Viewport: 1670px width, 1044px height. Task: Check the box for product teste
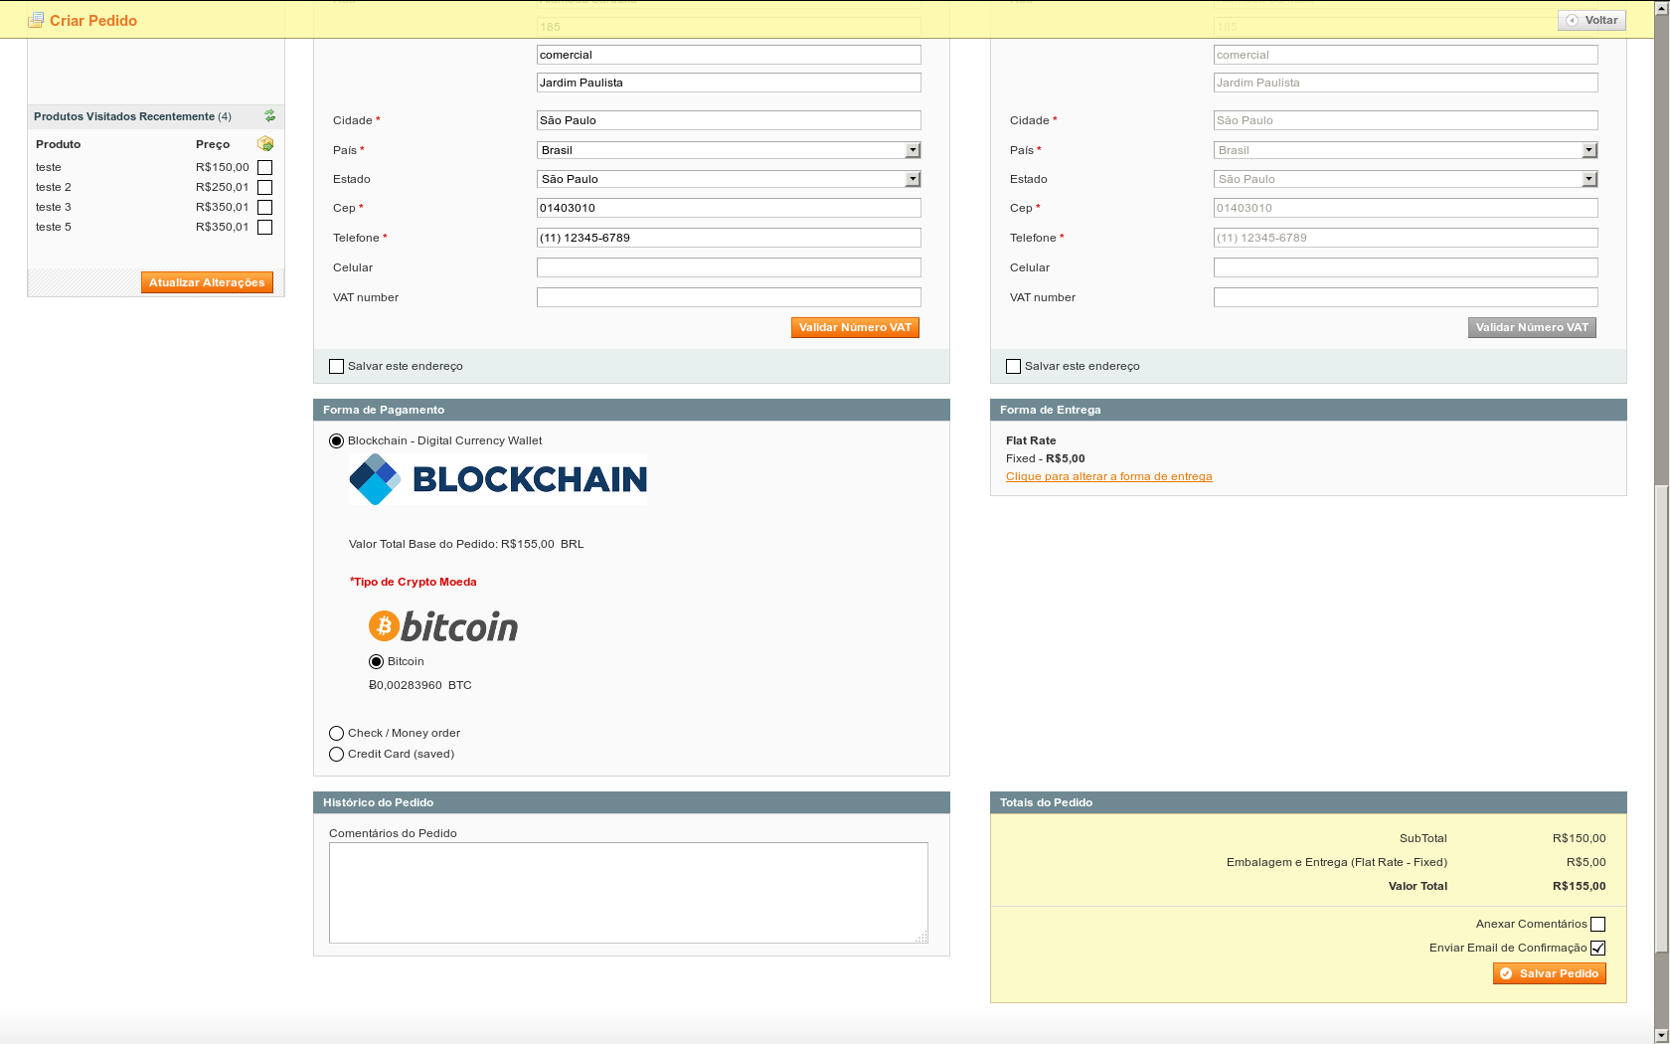click(x=264, y=168)
